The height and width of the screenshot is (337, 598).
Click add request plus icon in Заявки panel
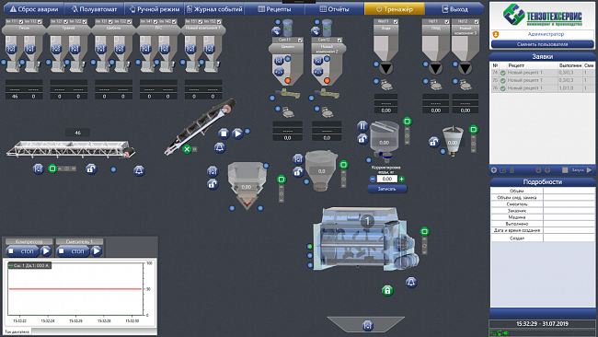[x=494, y=170]
